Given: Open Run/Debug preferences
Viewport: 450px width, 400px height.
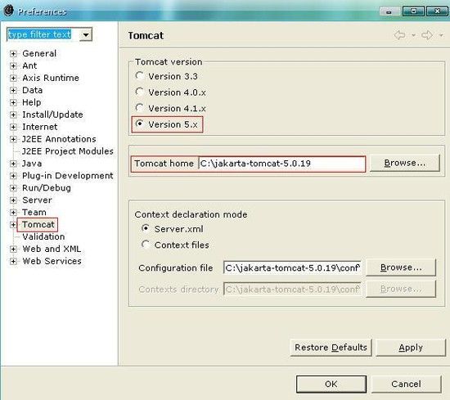Looking at the screenshot, I should pyautogui.click(x=47, y=188).
